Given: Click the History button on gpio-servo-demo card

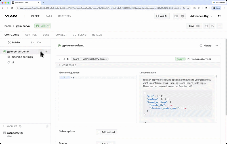Looking at the screenshot, I should [x=205, y=46].
